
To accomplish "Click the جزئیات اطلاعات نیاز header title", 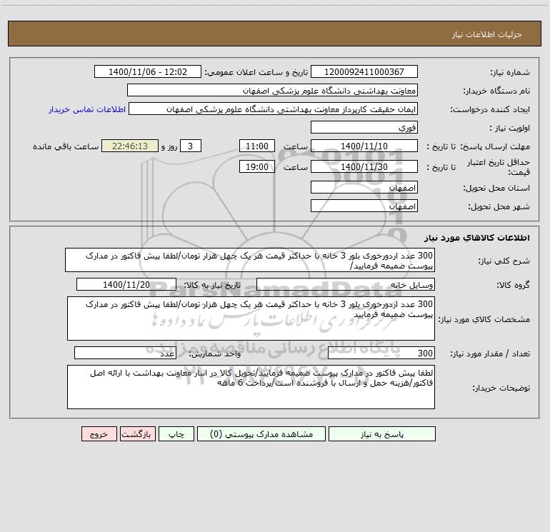I will [487, 34].
